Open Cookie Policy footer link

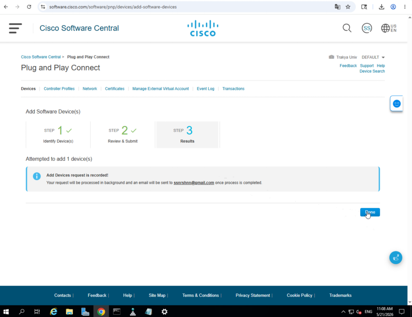pyautogui.click(x=299, y=295)
